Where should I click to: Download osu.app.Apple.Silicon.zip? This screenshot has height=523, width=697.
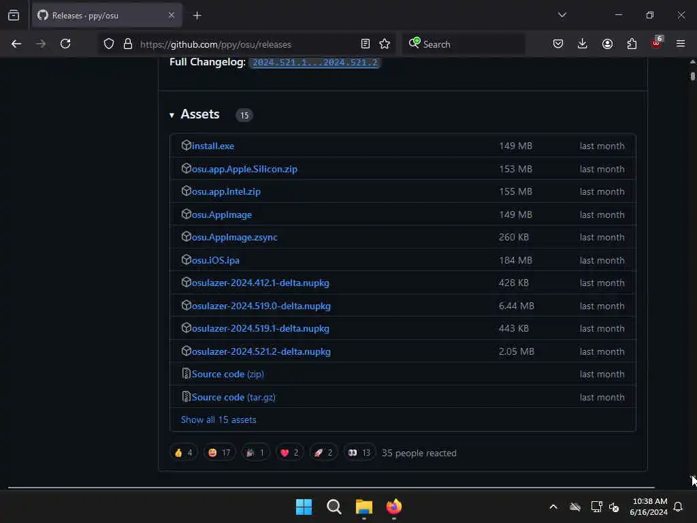244,169
